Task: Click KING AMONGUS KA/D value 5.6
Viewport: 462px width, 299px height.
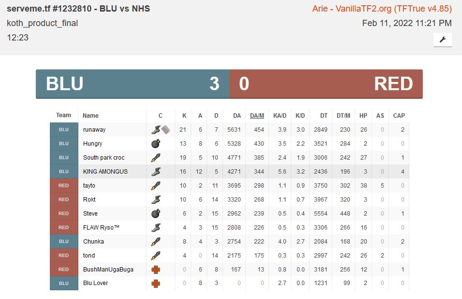Action: (282, 172)
